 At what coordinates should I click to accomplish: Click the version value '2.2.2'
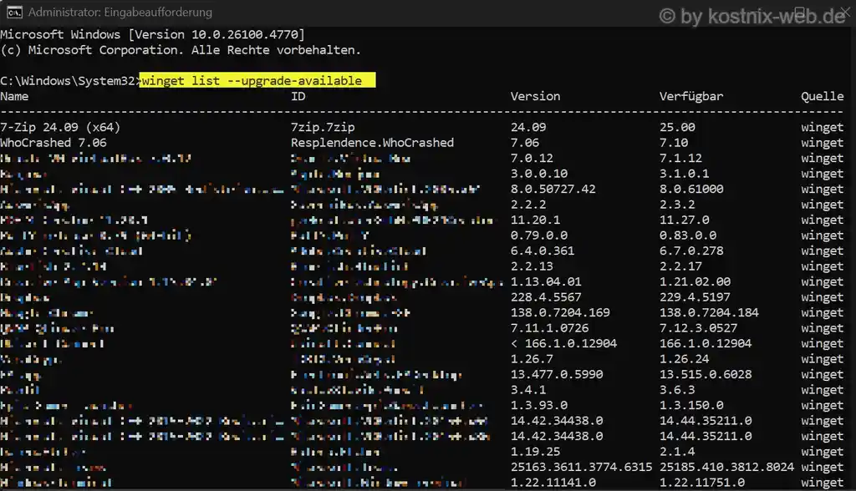coord(528,205)
